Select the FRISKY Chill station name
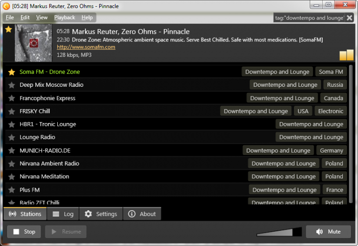This screenshot has height=246, width=358. pos(35,111)
